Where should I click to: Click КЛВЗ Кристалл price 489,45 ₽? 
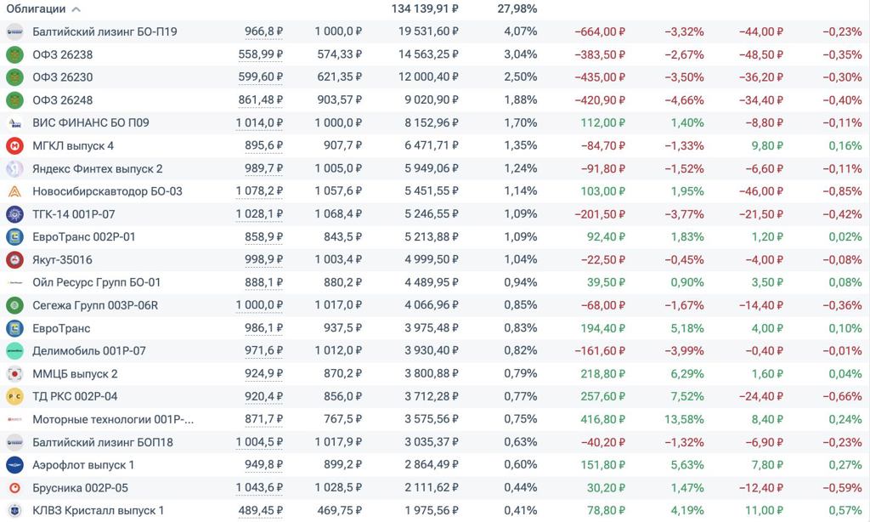point(260,510)
